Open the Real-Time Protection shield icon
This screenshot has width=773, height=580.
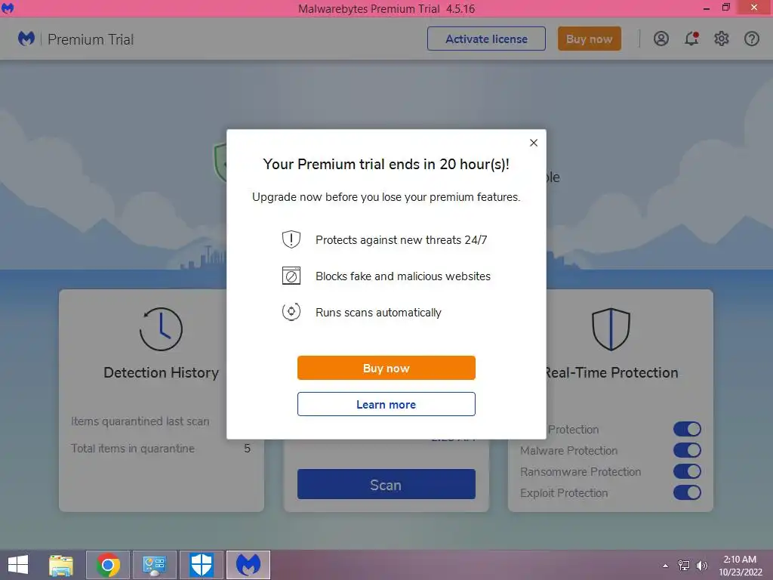click(x=611, y=329)
